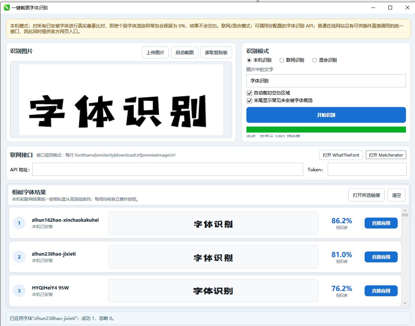
Task: Click the 识别图片 heading
Action: point(21,51)
